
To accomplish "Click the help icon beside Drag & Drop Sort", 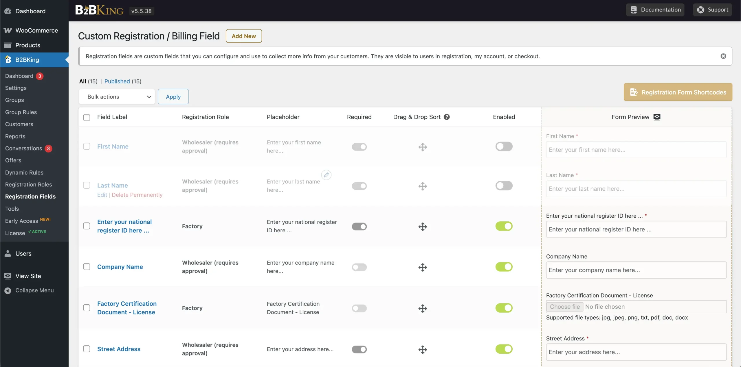I will 447,117.
